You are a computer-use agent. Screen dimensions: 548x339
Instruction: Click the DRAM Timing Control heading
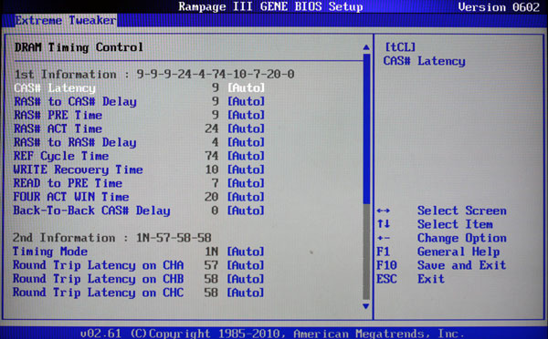click(x=79, y=47)
